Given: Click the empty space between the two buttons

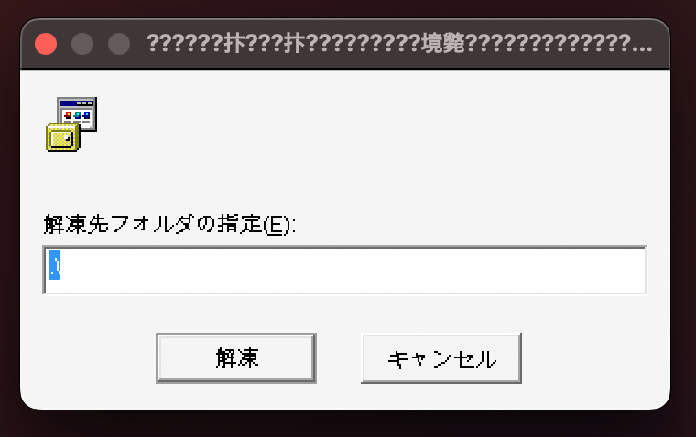Looking at the screenshot, I should click(339, 358).
